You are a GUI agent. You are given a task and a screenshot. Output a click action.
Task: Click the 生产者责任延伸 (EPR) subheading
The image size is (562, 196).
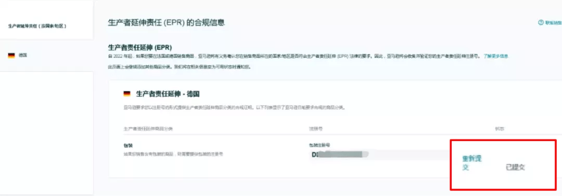pos(140,48)
